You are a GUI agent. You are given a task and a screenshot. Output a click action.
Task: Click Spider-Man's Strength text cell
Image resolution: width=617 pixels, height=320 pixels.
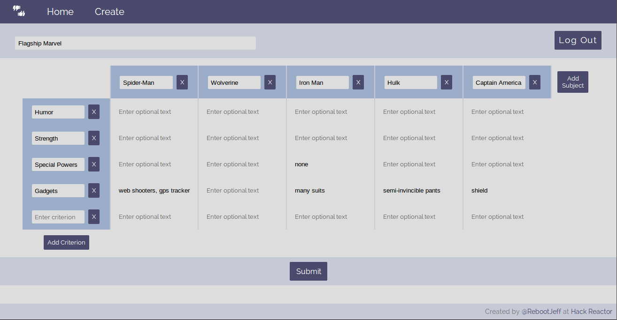tap(154, 138)
